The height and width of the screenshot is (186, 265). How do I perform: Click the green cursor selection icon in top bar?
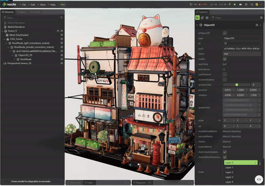(x=235, y=4)
